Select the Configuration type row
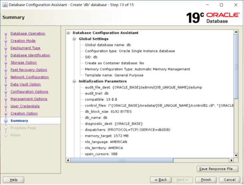This screenshot has height=185, width=244. coord(130,51)
